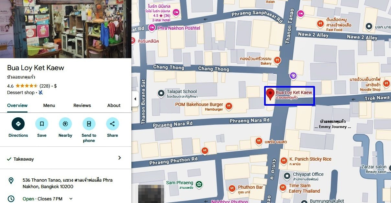Screen dimensions: 391x203
Task: Click the Directions icon button
Action: click(x=18, y=124)
